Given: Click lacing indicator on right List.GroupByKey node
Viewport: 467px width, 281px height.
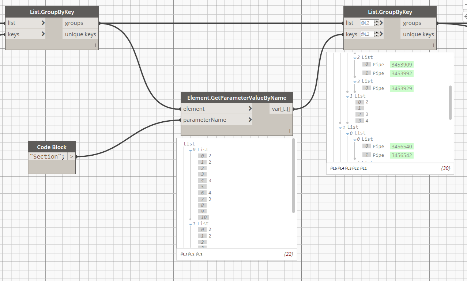Looking at the screenshot, I should tap(434, 46).
